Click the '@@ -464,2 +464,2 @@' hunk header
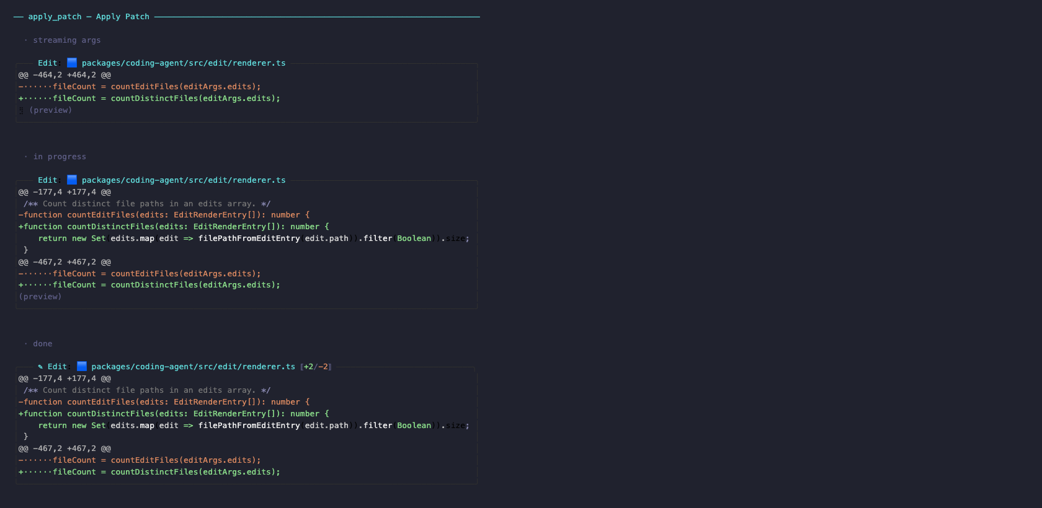The image size is (1042, 508). 65,75
